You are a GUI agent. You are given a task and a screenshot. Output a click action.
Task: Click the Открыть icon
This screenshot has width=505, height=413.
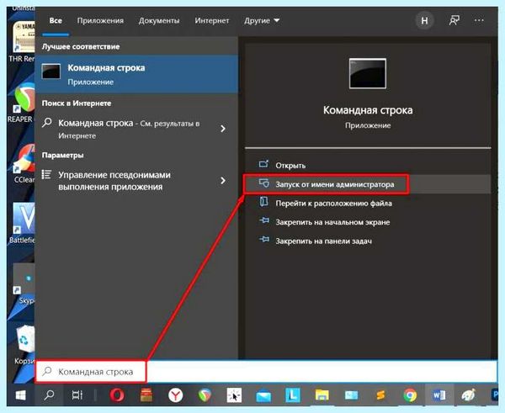tap(263, 164)
